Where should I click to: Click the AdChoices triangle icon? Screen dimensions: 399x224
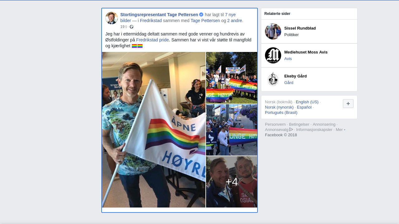point(291,129)
